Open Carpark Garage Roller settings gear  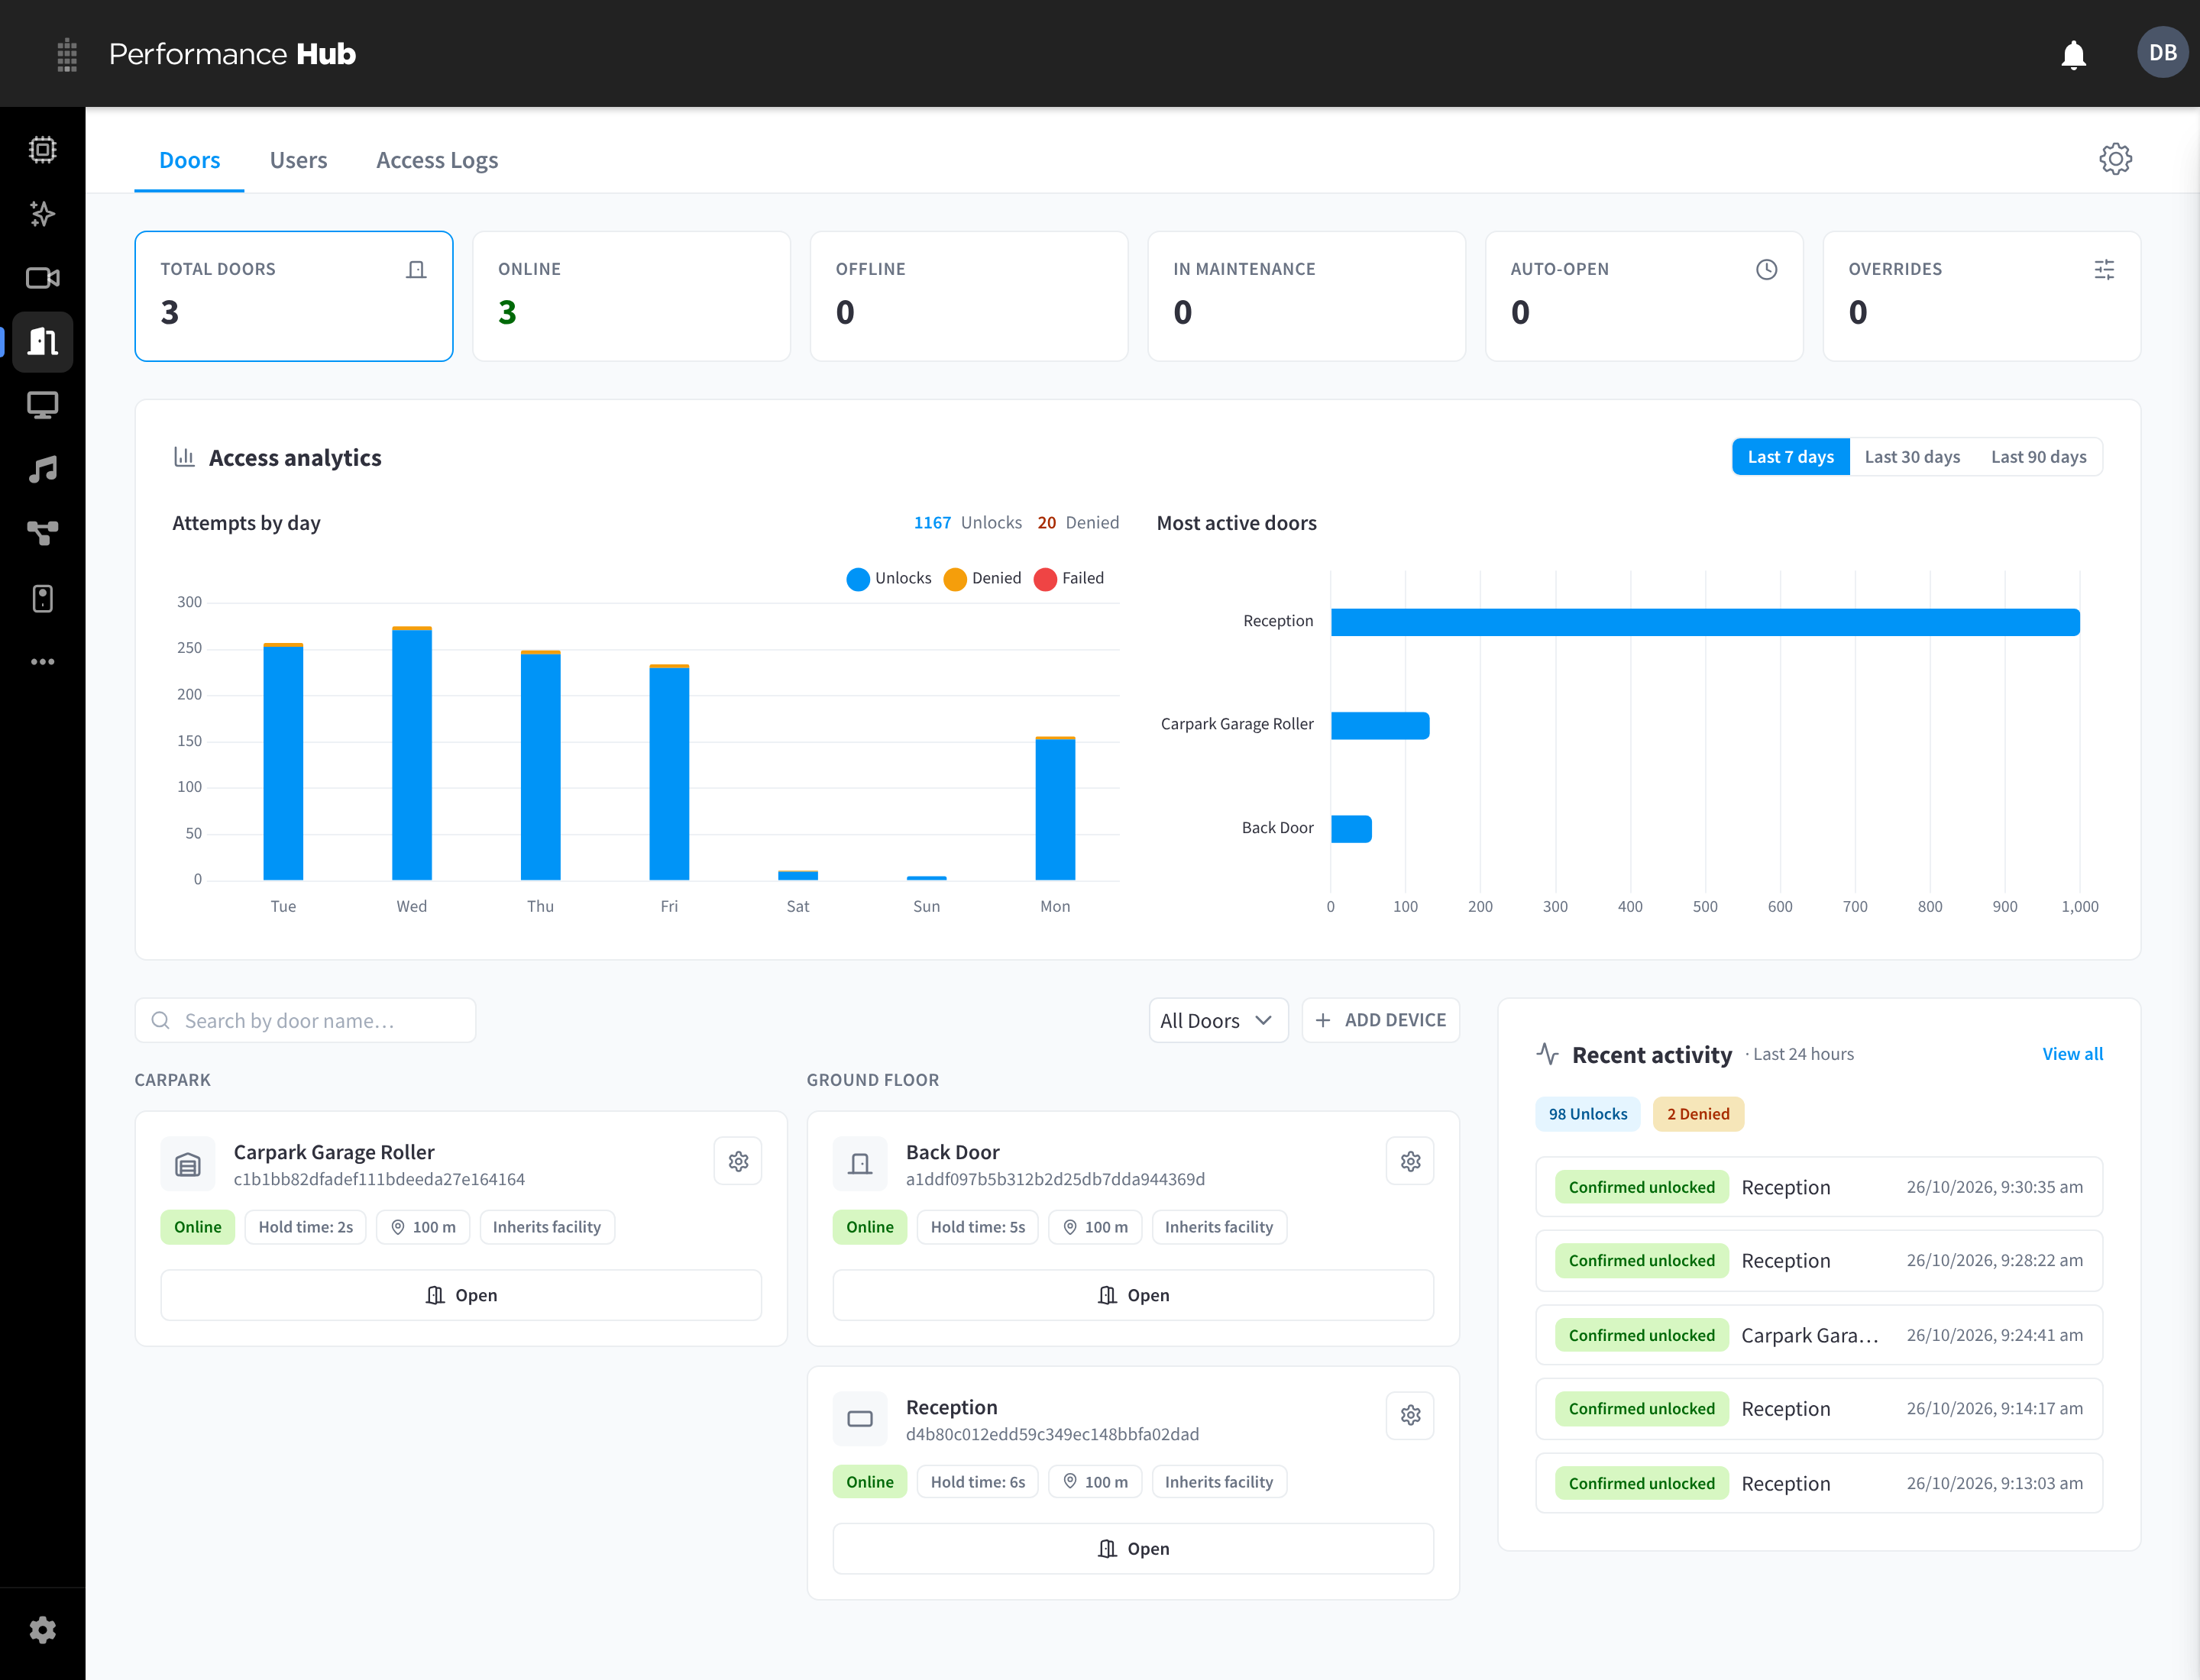[x=739, y=1161]
